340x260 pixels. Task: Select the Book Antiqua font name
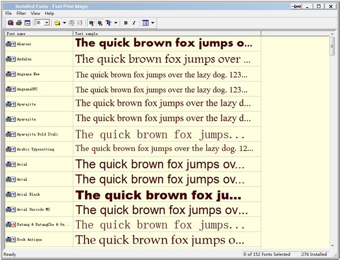29,240
